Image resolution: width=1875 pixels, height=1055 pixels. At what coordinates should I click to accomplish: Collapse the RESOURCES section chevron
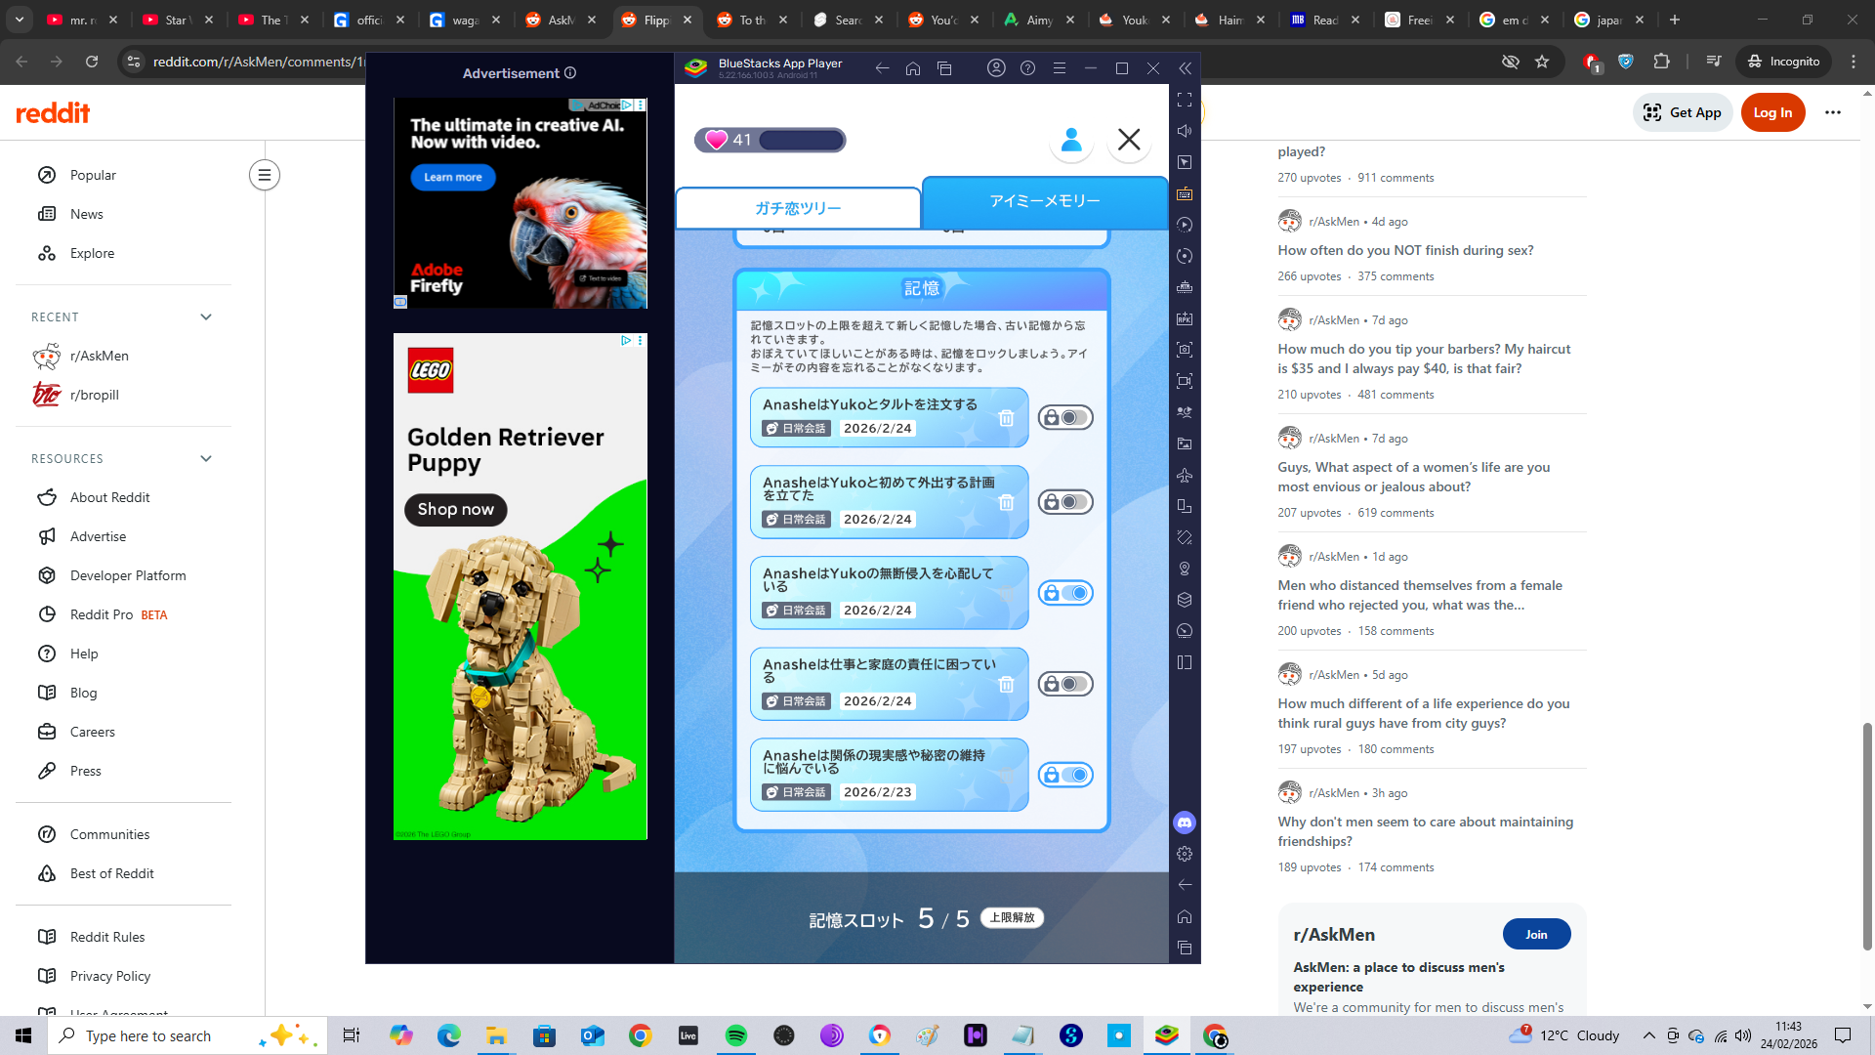[x=206, y=458]
